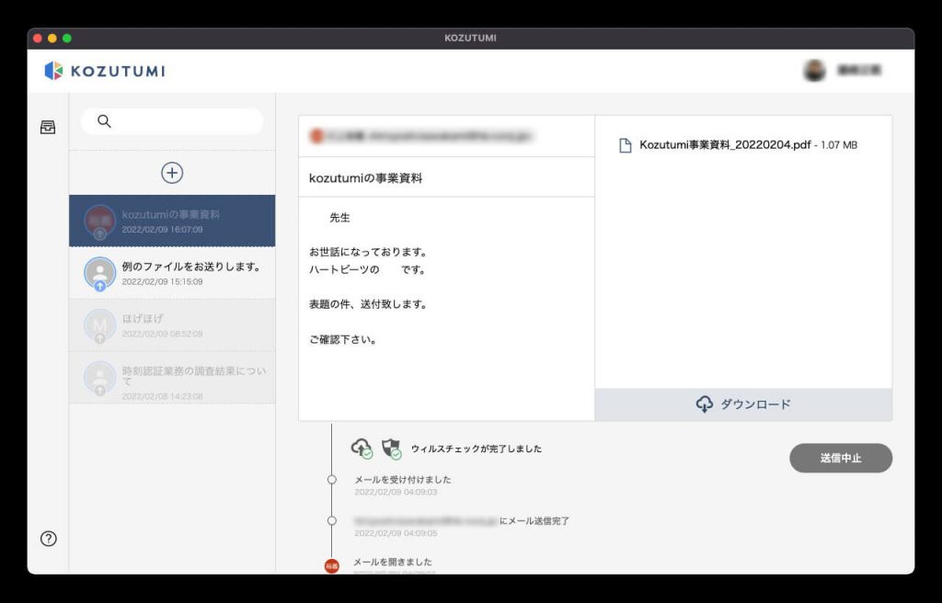The image size is (942, 603).
Task: Click text ウィルスチェックが完了しました
Action: click(x=477, y=449)
